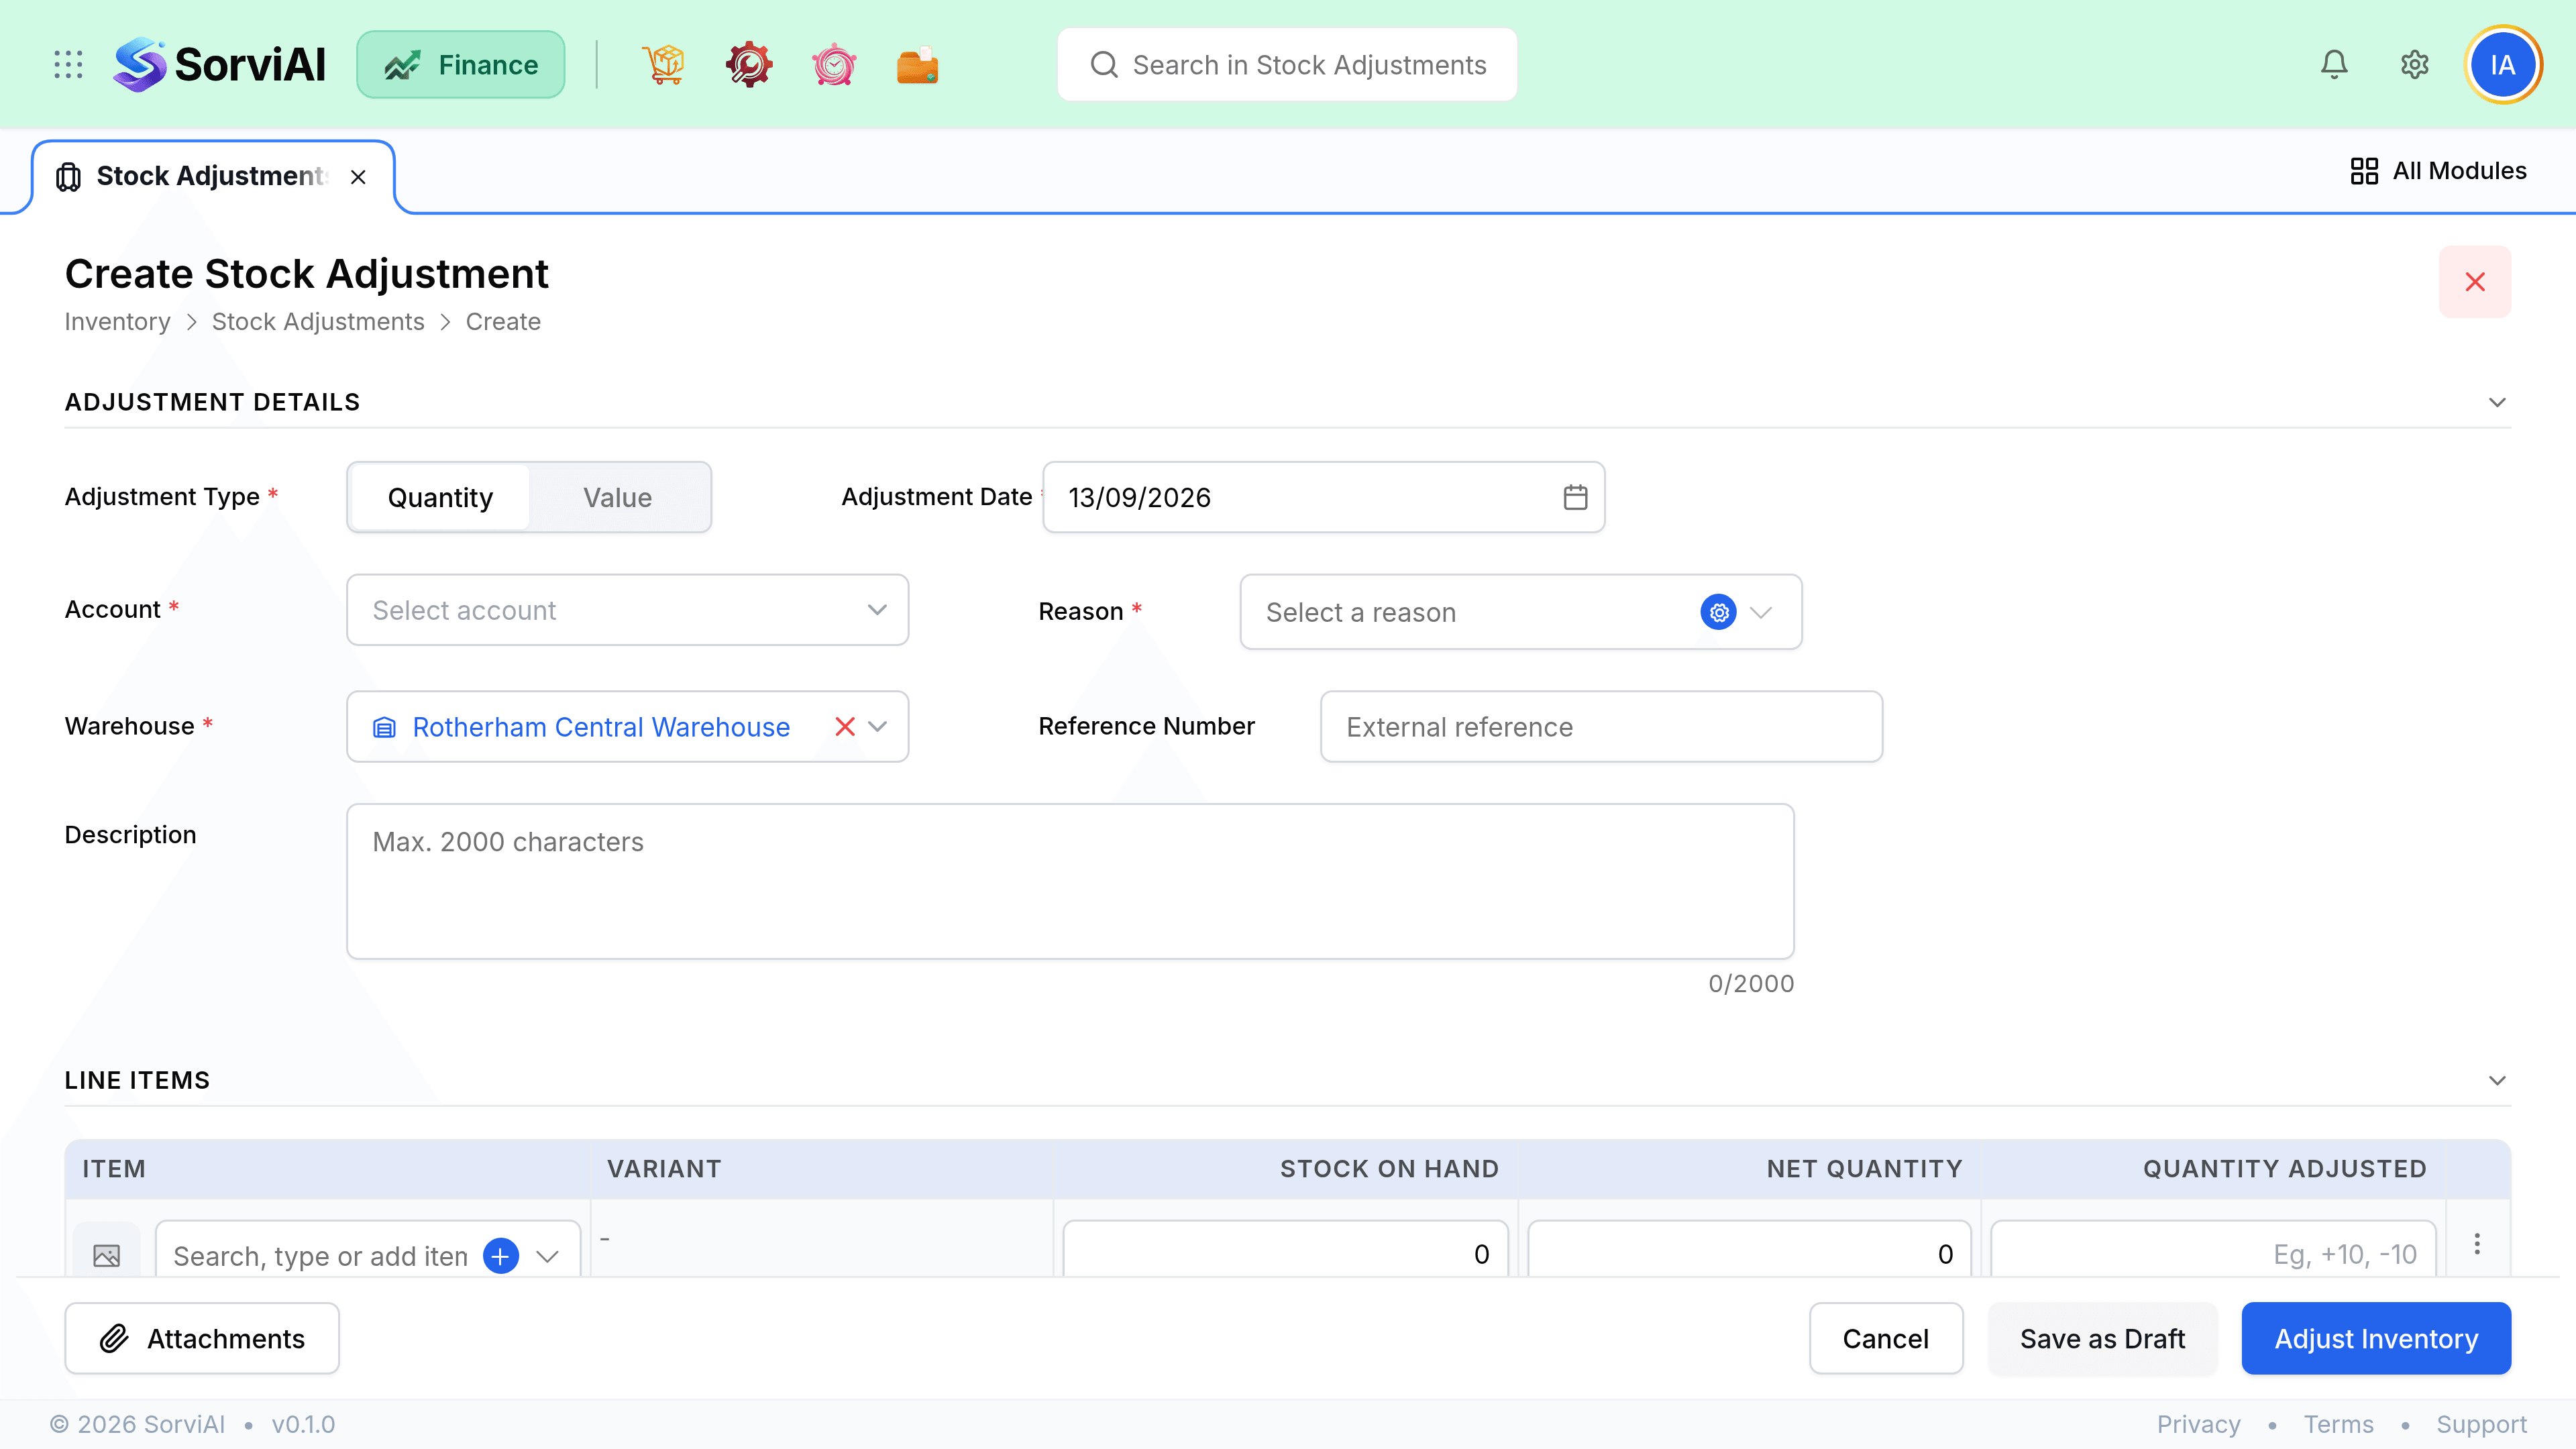This screenshot has width=2576, height=1449.
Task: Go to Stock Adjustments breadcrumb
Action: click(x=318, y=322)
